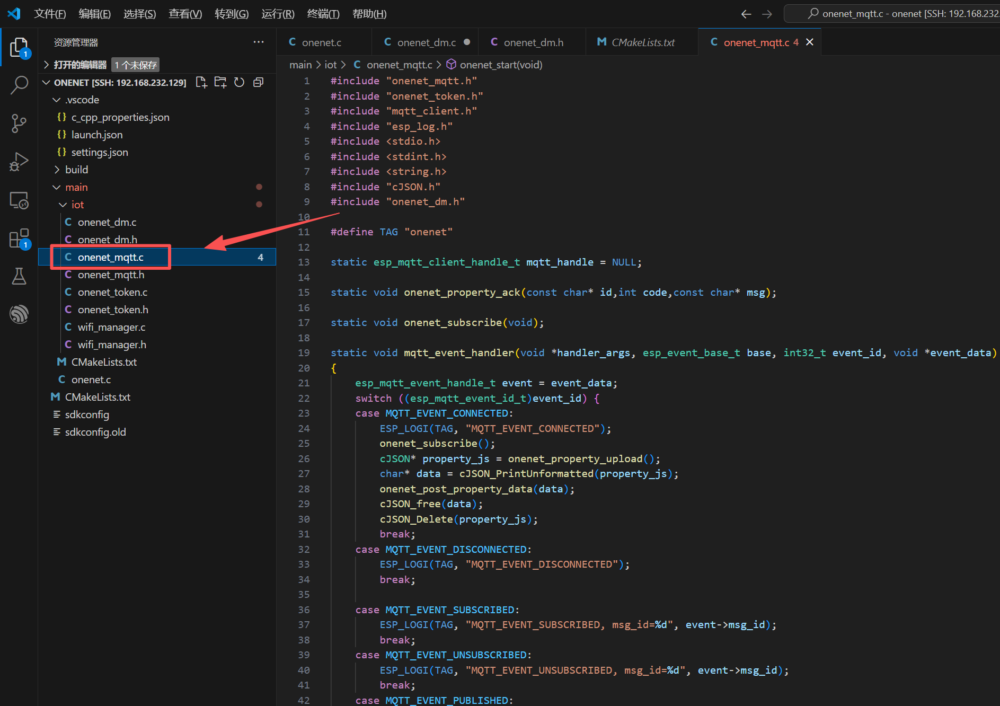Switch to the onenet_dm.h editor tab
This screenshot has height=706, width=1000.
532,42
